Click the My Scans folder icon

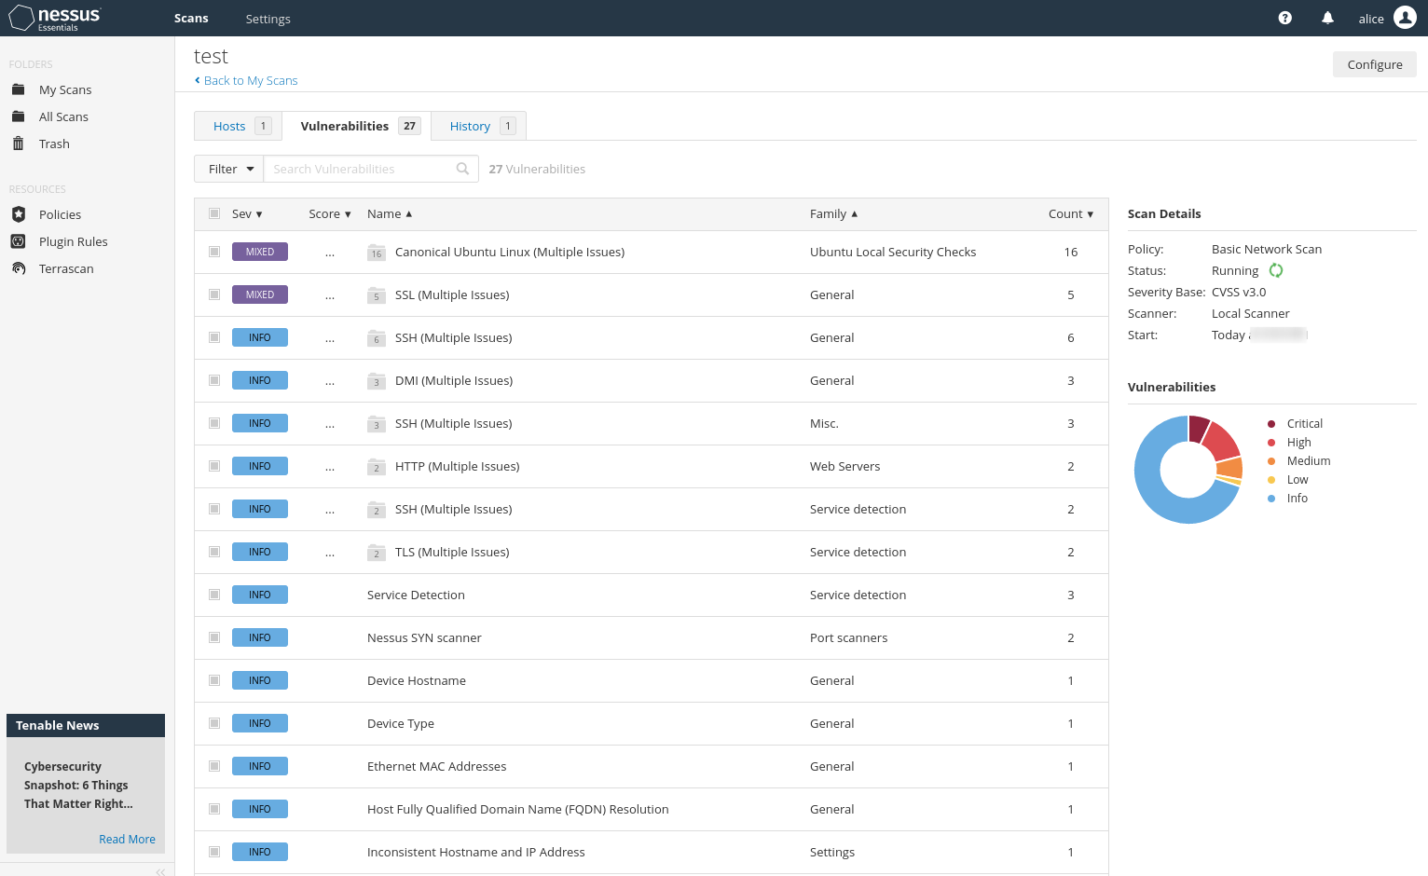coord(18,89)
